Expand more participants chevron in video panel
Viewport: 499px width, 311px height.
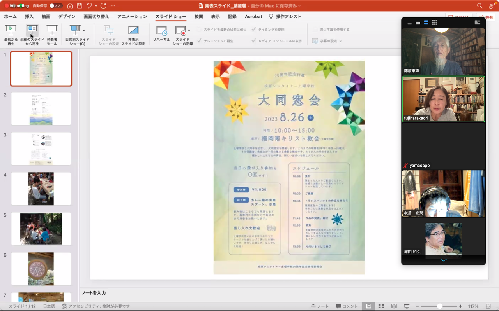[443, 260]
